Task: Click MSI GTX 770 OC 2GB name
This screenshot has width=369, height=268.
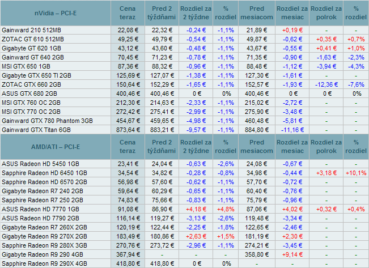Action: tap(31, 112)
